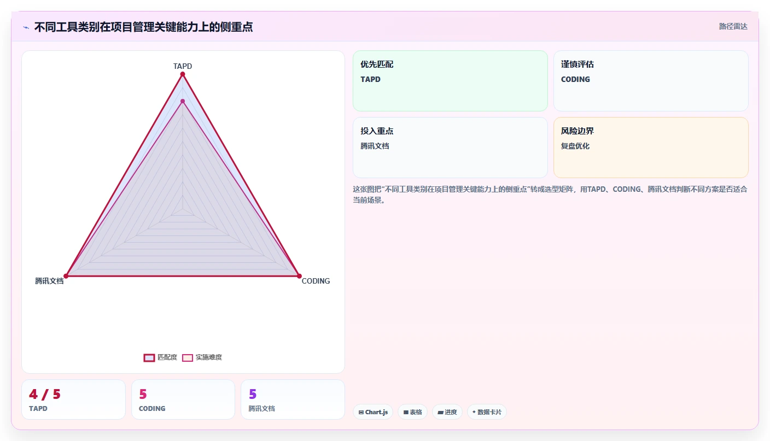Open the 风险边界 复盘优化 card

(651, 148)
